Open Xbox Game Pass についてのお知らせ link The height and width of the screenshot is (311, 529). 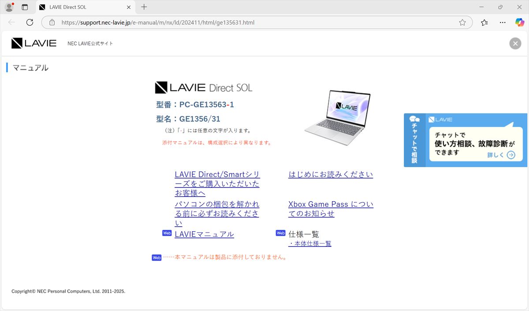(331, 209)
